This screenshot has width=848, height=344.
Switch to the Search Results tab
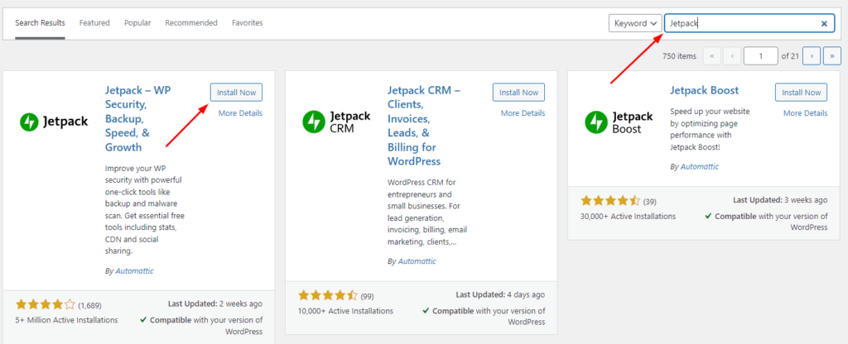coord(40,22)
